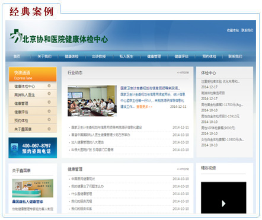This screenshot has height=220, width=262.
Task: Select 健康管理 in the navigation bar
Action: coord(154,56)
